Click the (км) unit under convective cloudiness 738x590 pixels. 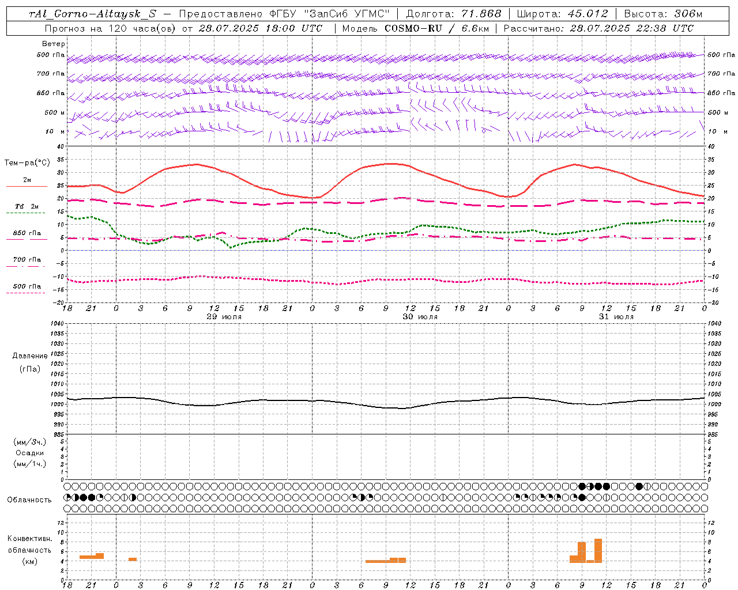(30, 561)
